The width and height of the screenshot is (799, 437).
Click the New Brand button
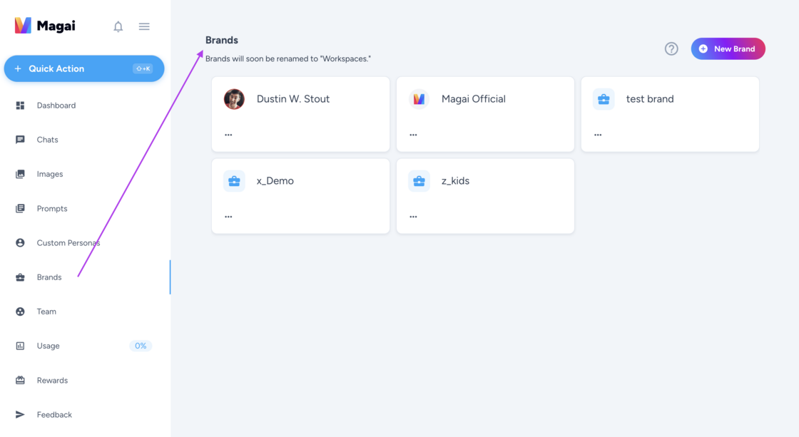(728, 49)
